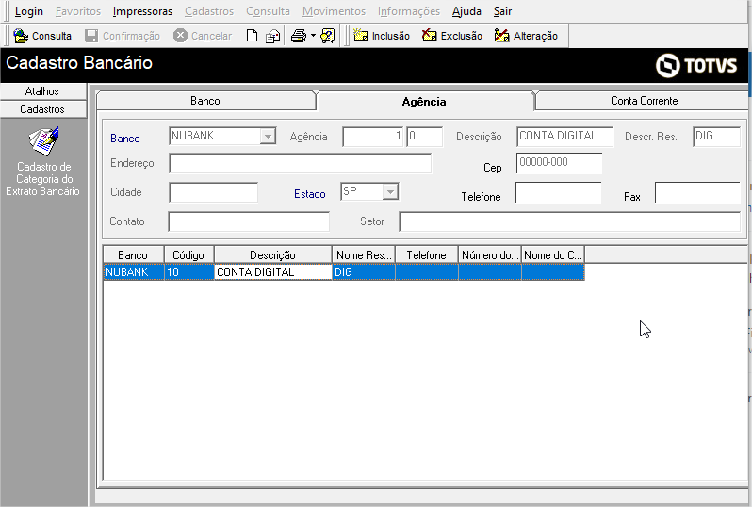Click the Número do... column header
This screenshot has width=752, height=507.
[490, 255]
